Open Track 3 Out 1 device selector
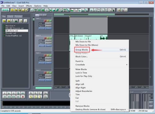 pyautogui.click(x=48, y=23)
